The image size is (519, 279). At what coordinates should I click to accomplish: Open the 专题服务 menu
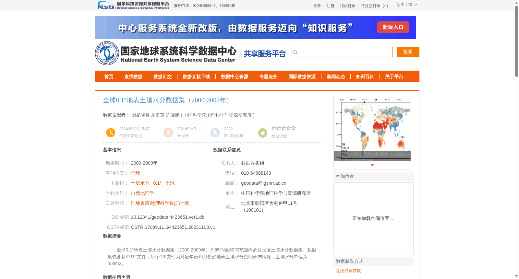click(x=268, y=77)
